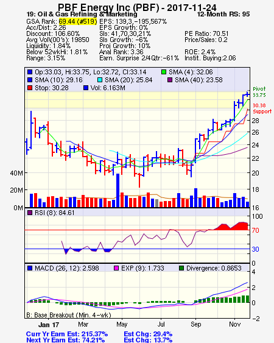Click the green SMA (4) legend swatch

(x=164, y=72)
